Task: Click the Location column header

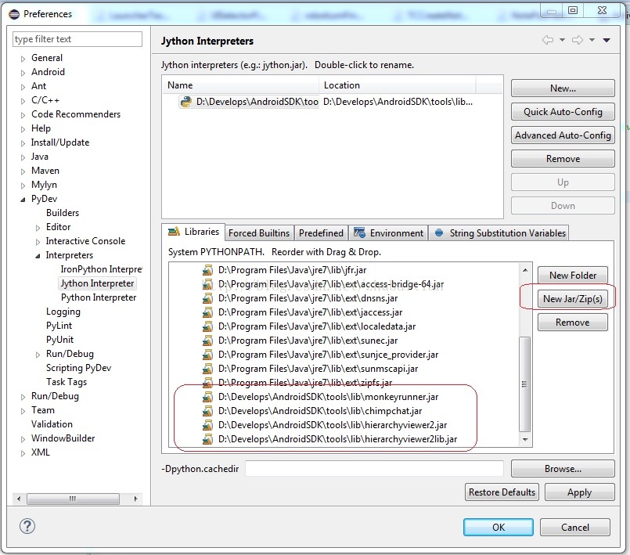Action: [x=398, y=85]
